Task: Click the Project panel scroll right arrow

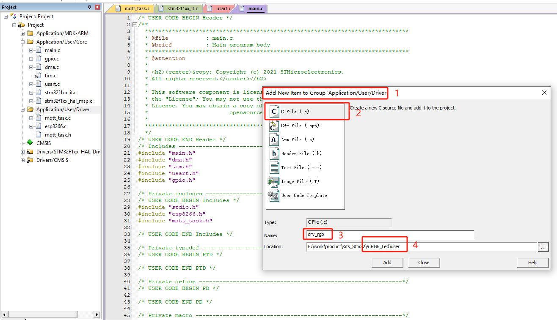Action: pos(97,315)
